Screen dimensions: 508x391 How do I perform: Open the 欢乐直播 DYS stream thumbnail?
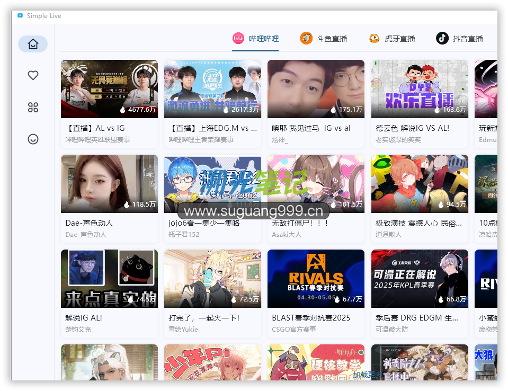tap(420, 89)
